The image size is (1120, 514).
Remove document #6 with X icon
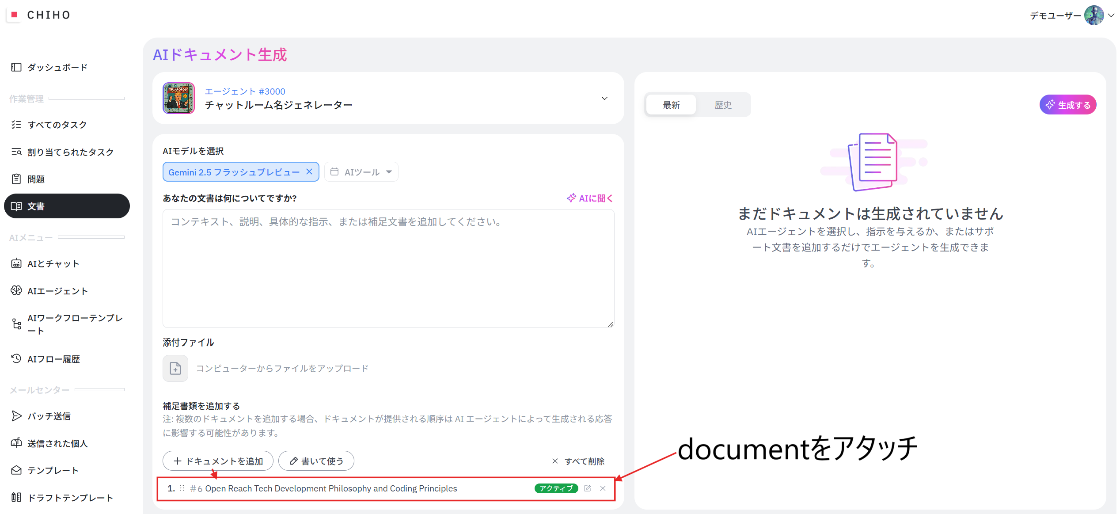pos(603,488)
